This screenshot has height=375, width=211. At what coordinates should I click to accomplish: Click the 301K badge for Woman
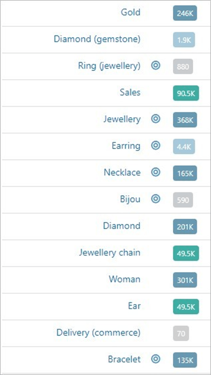click(185, 280)
